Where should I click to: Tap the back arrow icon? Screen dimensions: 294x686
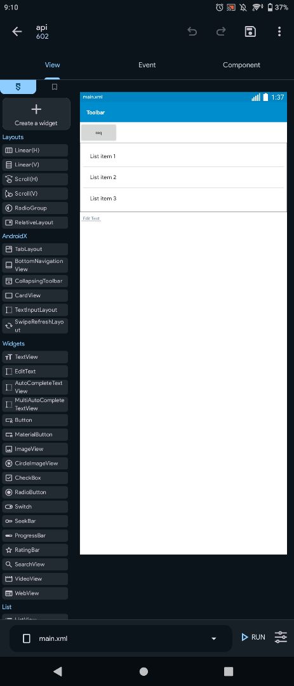(17, 32)
